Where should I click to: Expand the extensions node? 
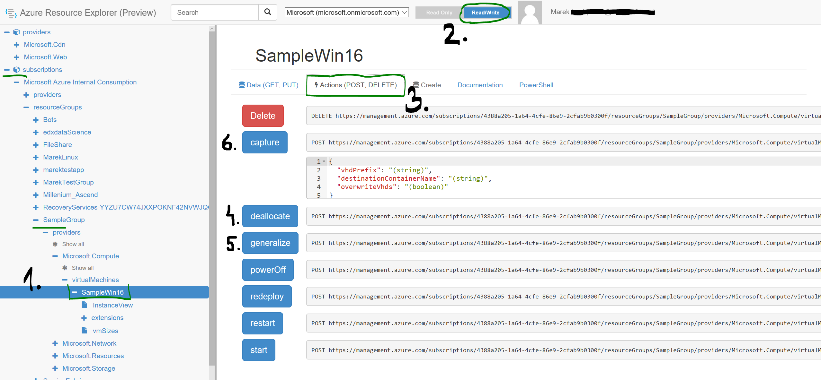84,318
